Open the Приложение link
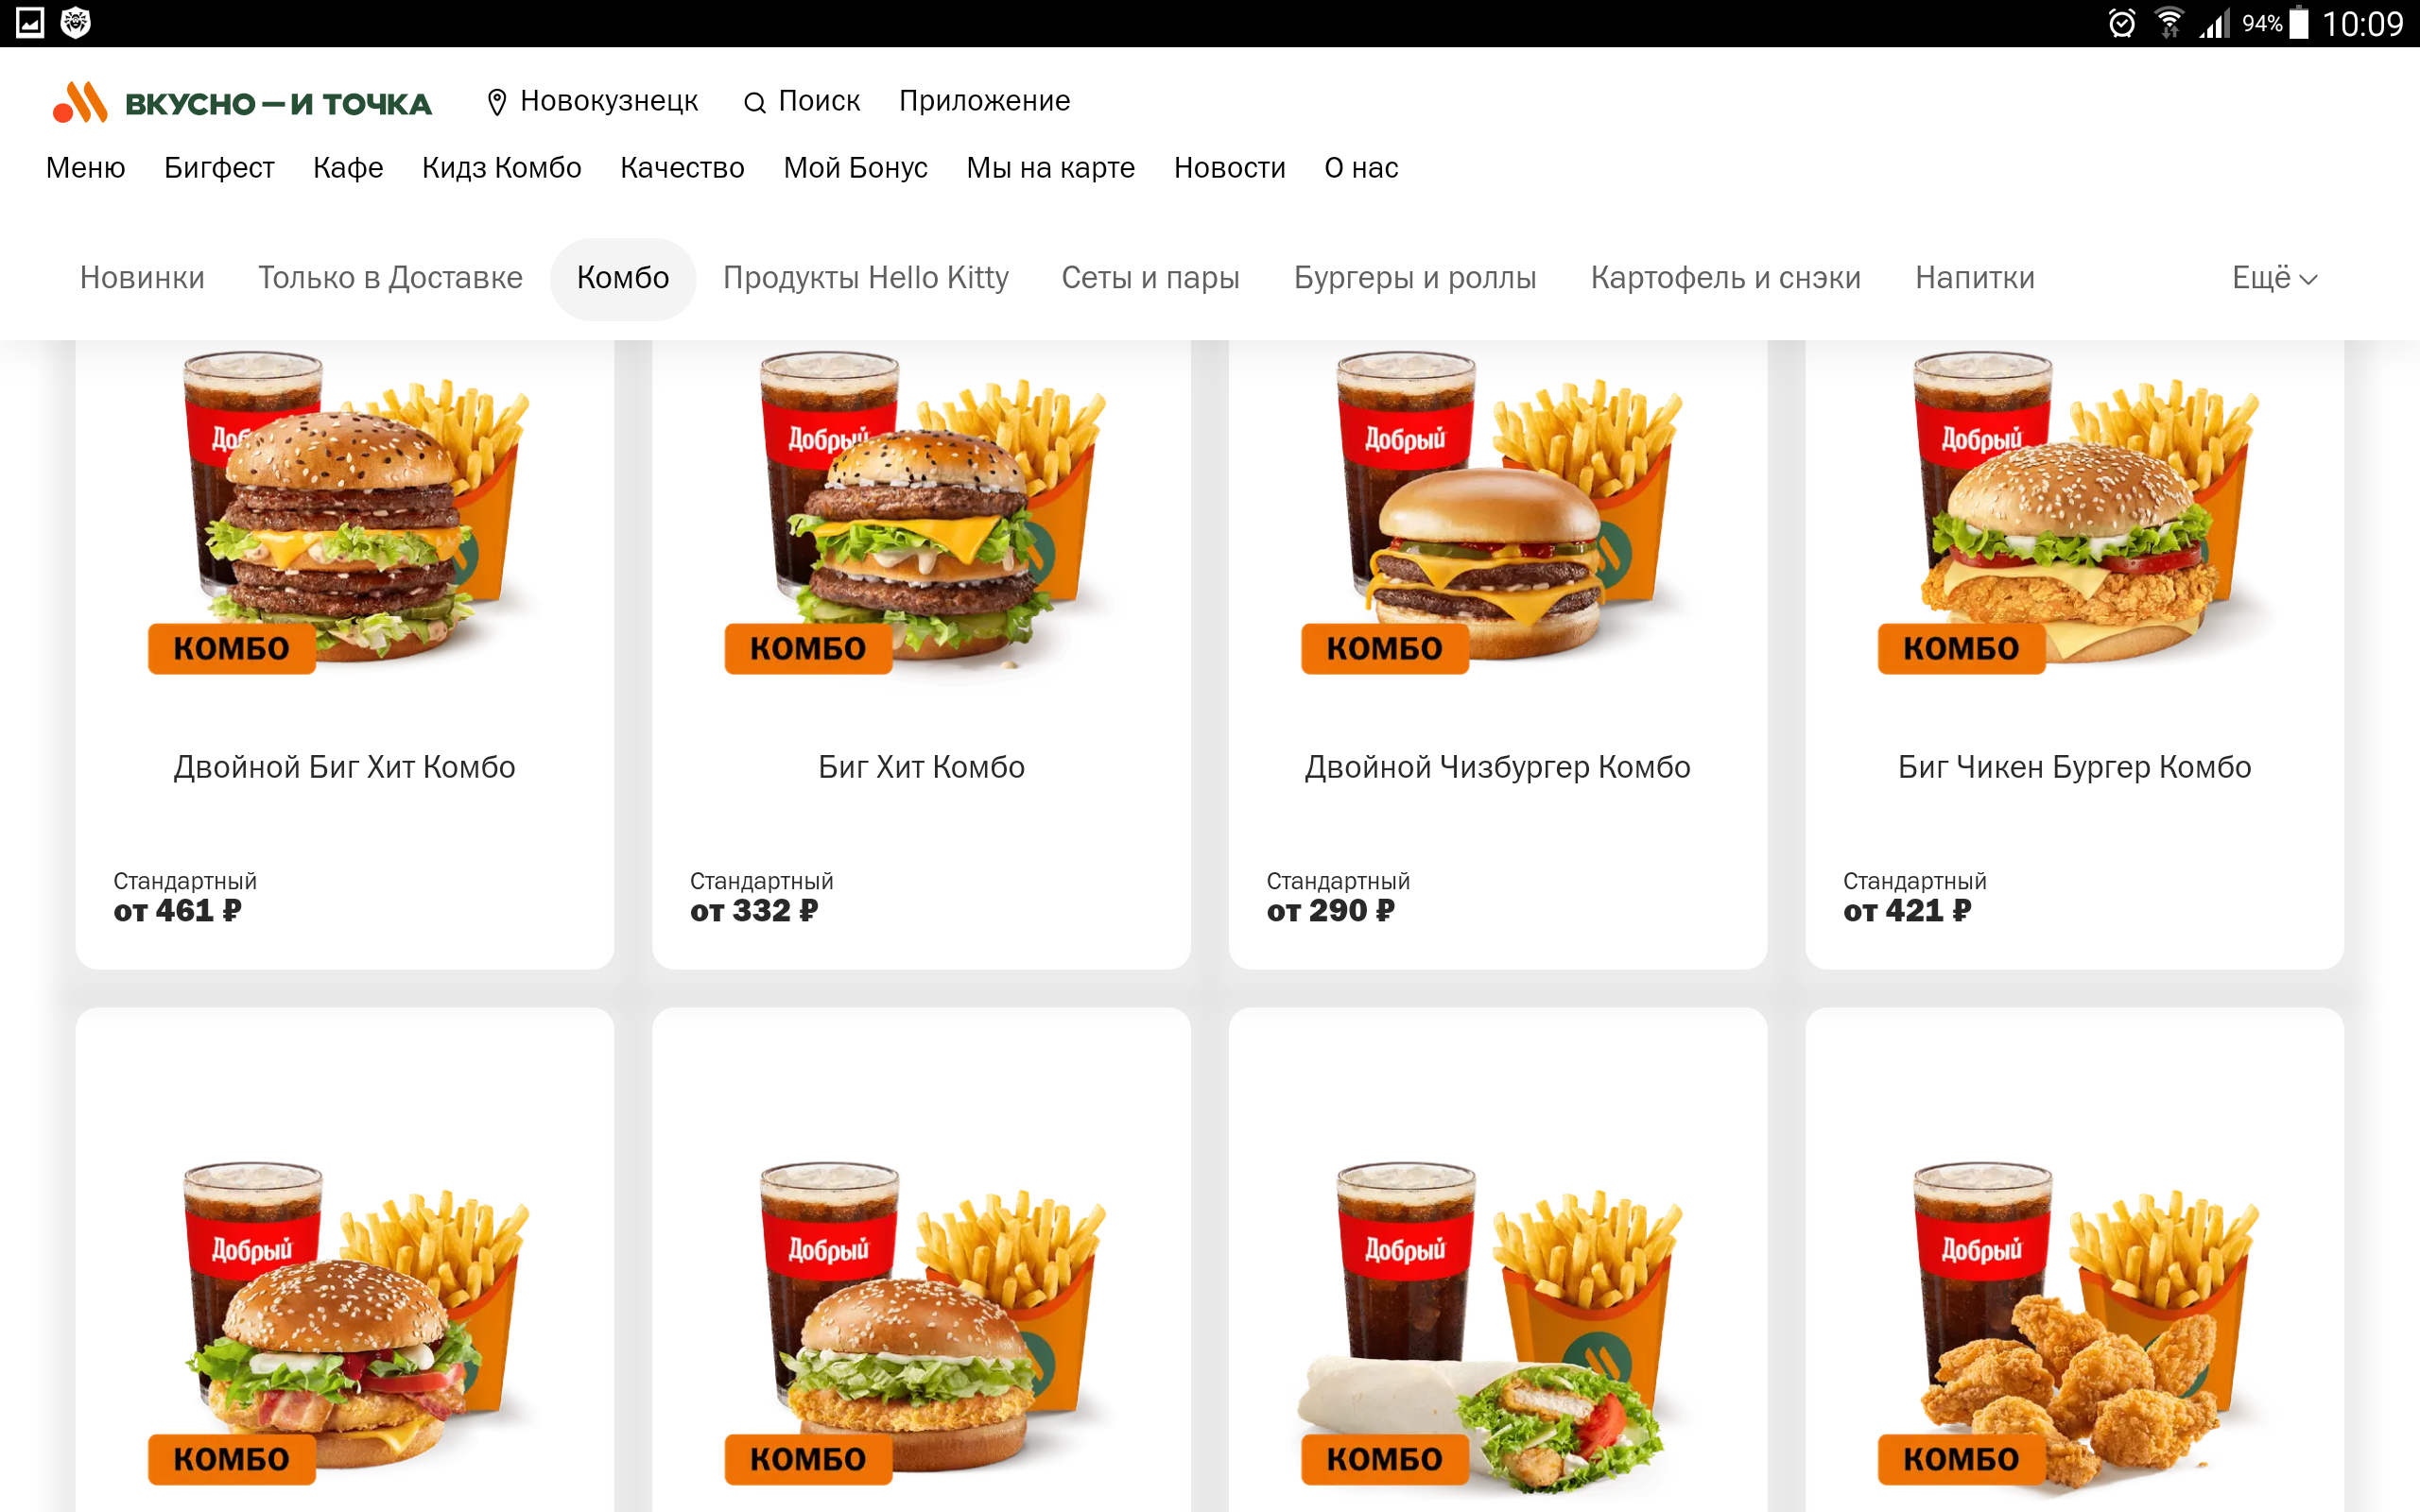The image size is (2420, 1512). coord(984,101)
